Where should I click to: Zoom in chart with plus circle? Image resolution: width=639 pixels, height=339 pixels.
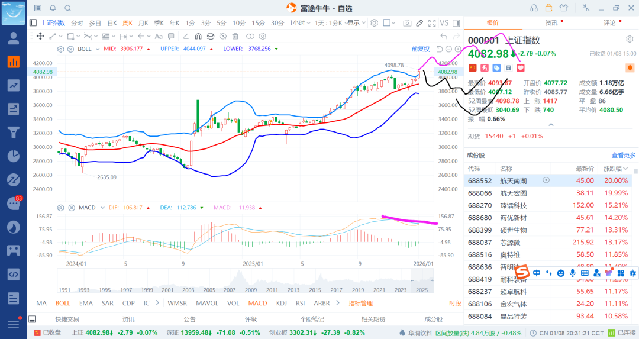click(x=457, y=49)
